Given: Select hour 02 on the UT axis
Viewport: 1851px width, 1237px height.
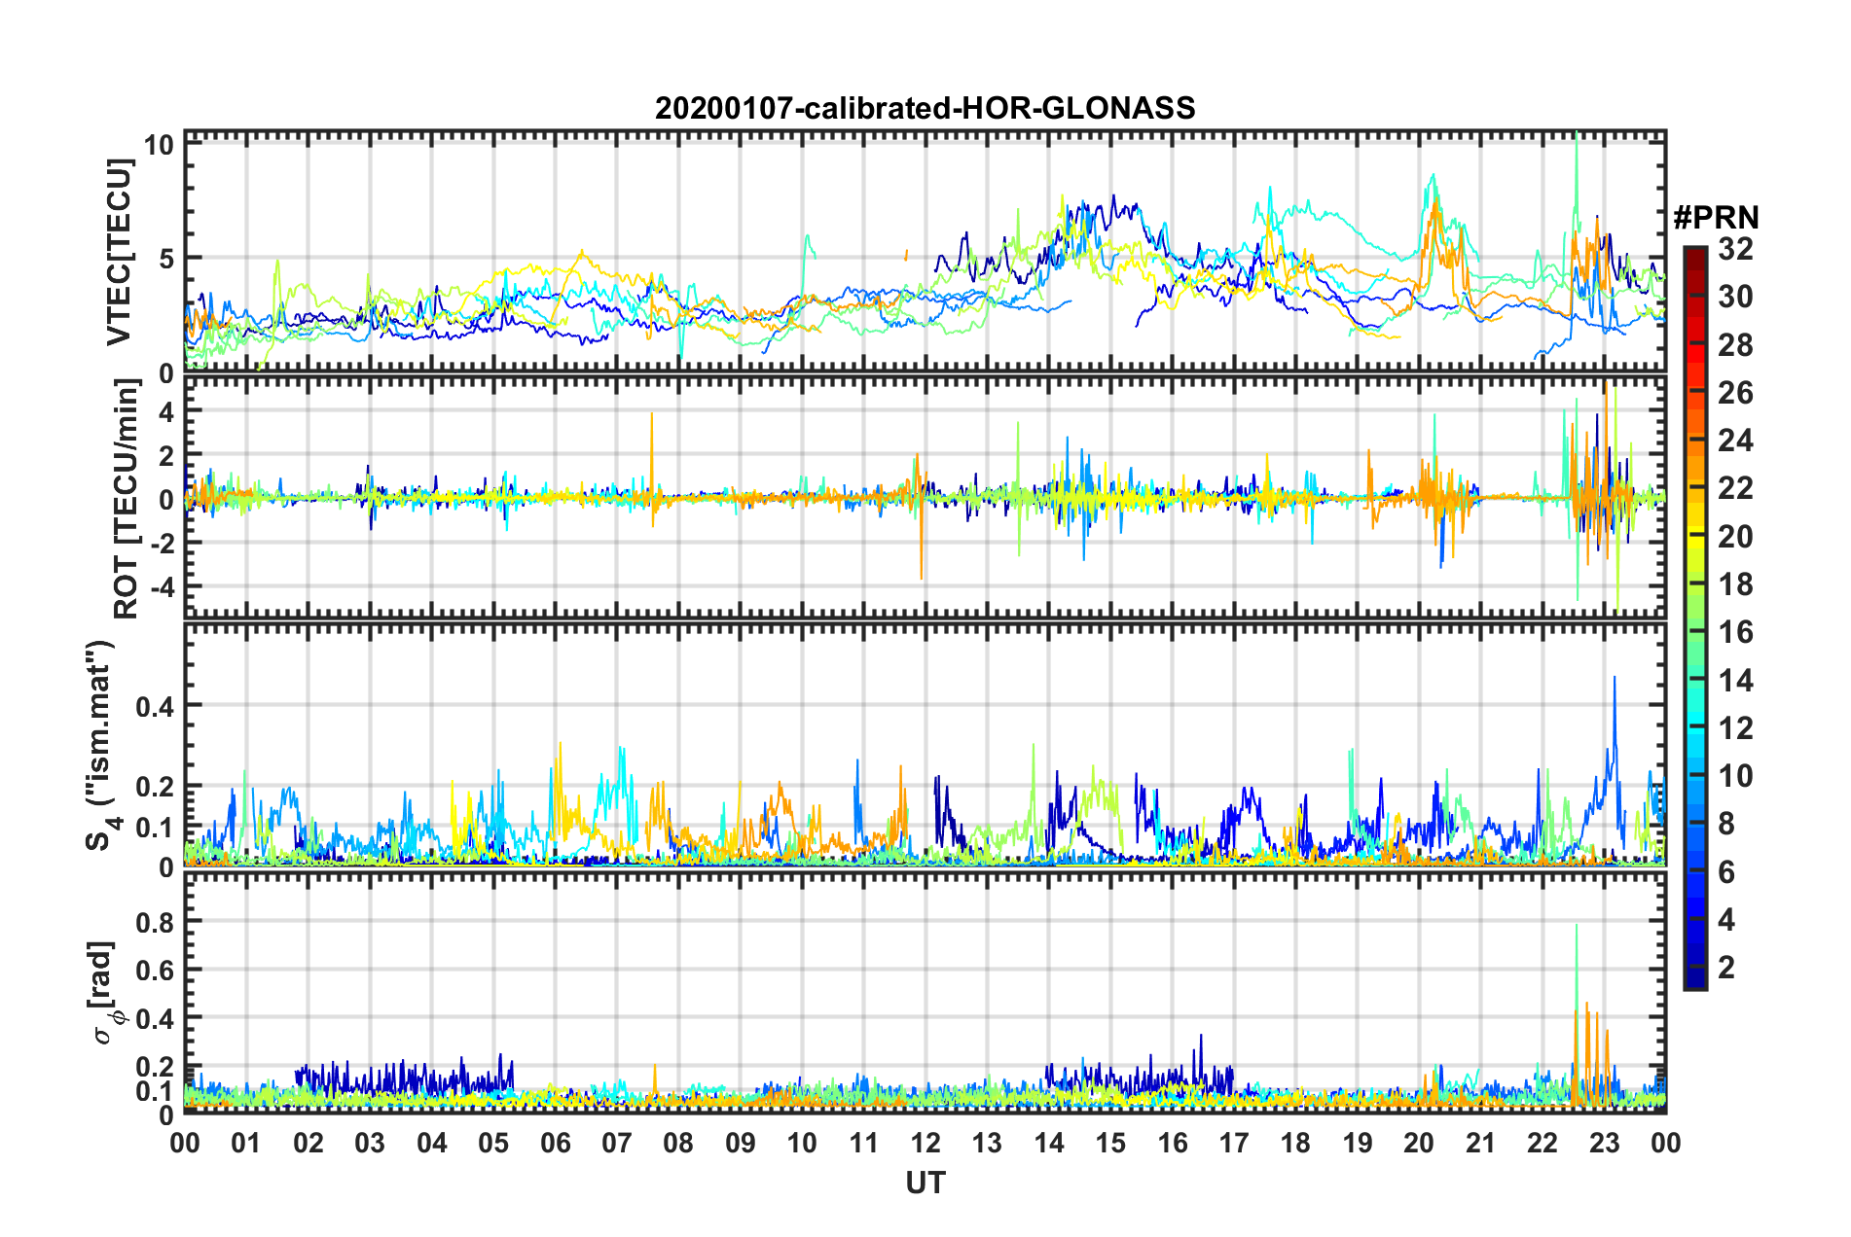Looking at the screenshot, I should (308, 1143).
